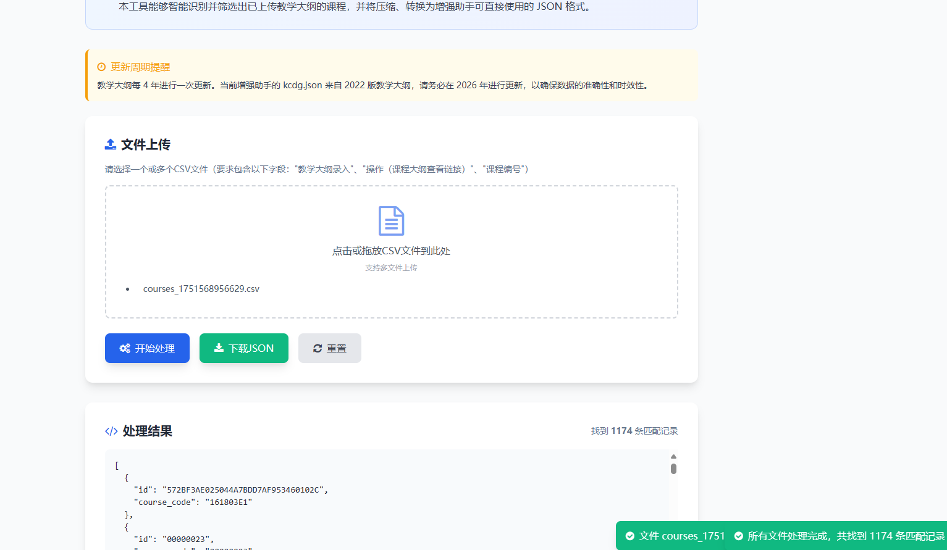Screen dimensions: 947x550
Task: Click the upload icon next to 文件上传
Action: (111, 144)
